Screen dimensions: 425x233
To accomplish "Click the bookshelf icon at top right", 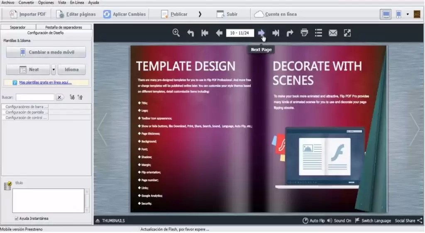I will tap(417, 14).
